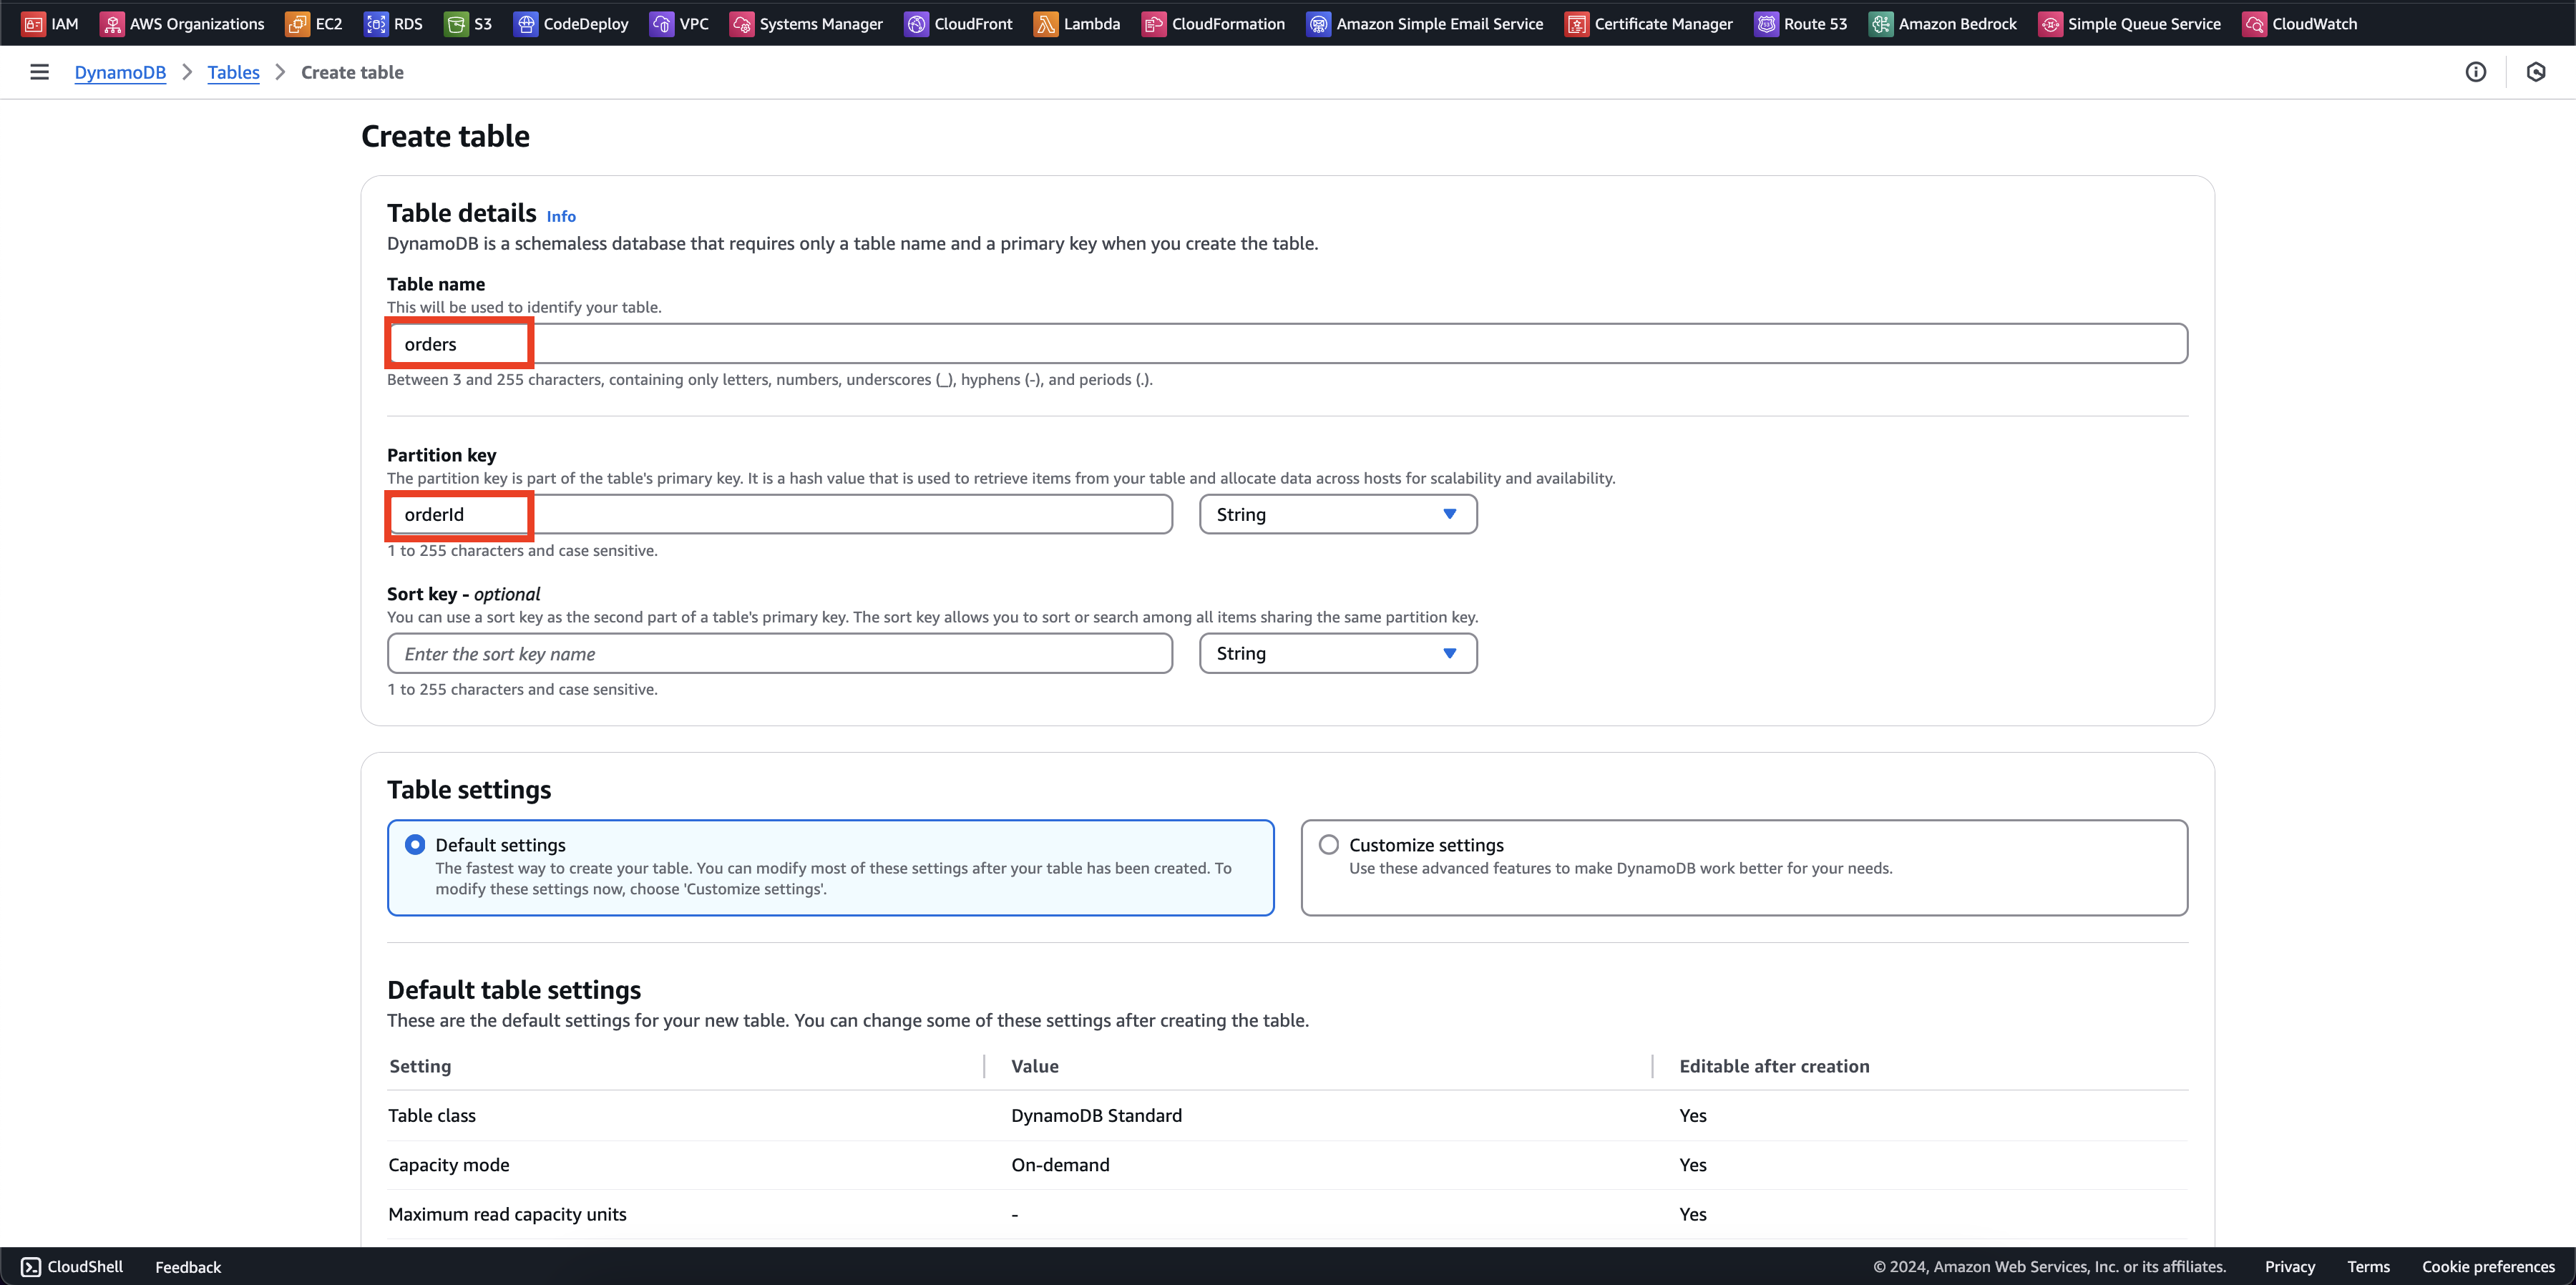Open the VPC service icon
The image size is (2576, 1285).
tap(662, 24)
